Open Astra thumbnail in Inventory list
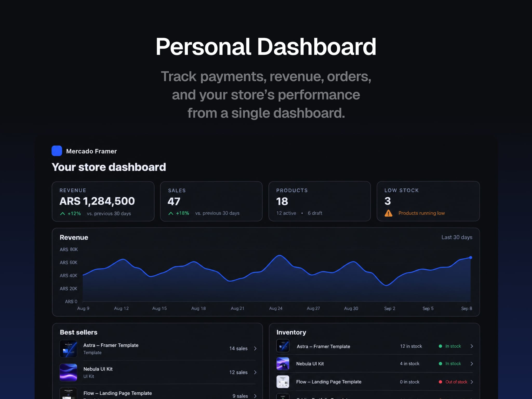Viewport: 532px width, 399px height. (x=283, y=346)
